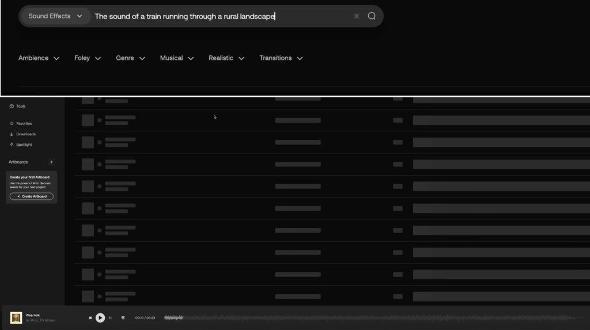Open the Sound Effects category dropdown
Image resolution: width=590 pixels, height=330 pixels.
(55, 16)
